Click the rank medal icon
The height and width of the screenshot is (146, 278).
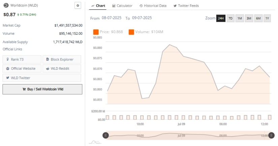(8, 59)
